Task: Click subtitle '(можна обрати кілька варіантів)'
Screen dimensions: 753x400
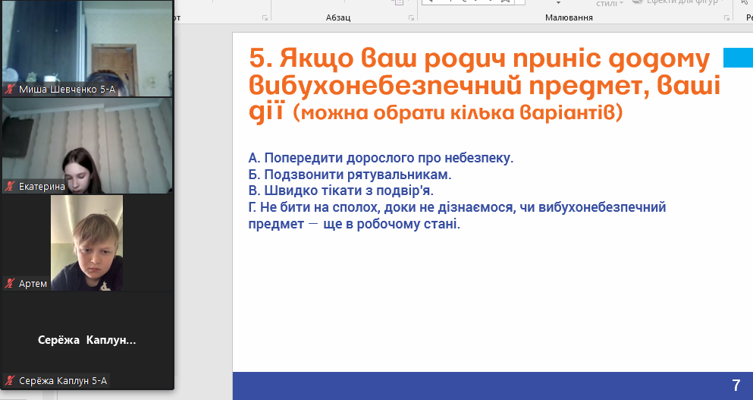Action: pos(458,112)
